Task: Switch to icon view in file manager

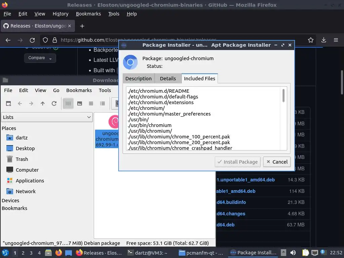Action: coord(68,103)
